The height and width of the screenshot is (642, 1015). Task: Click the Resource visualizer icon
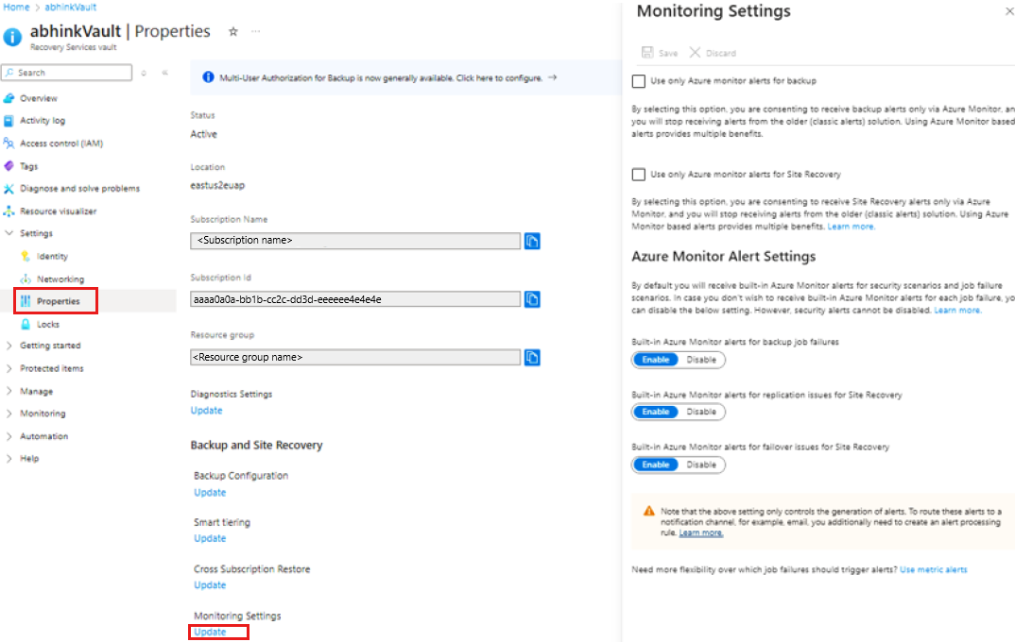[x=9, y=211]
